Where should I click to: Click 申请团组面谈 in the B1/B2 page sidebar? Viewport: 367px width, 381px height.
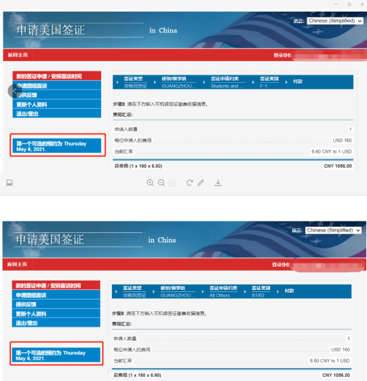pyautogui.click(x=56, y=295)
